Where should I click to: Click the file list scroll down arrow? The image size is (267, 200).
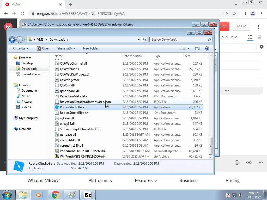tap(211, 157)
